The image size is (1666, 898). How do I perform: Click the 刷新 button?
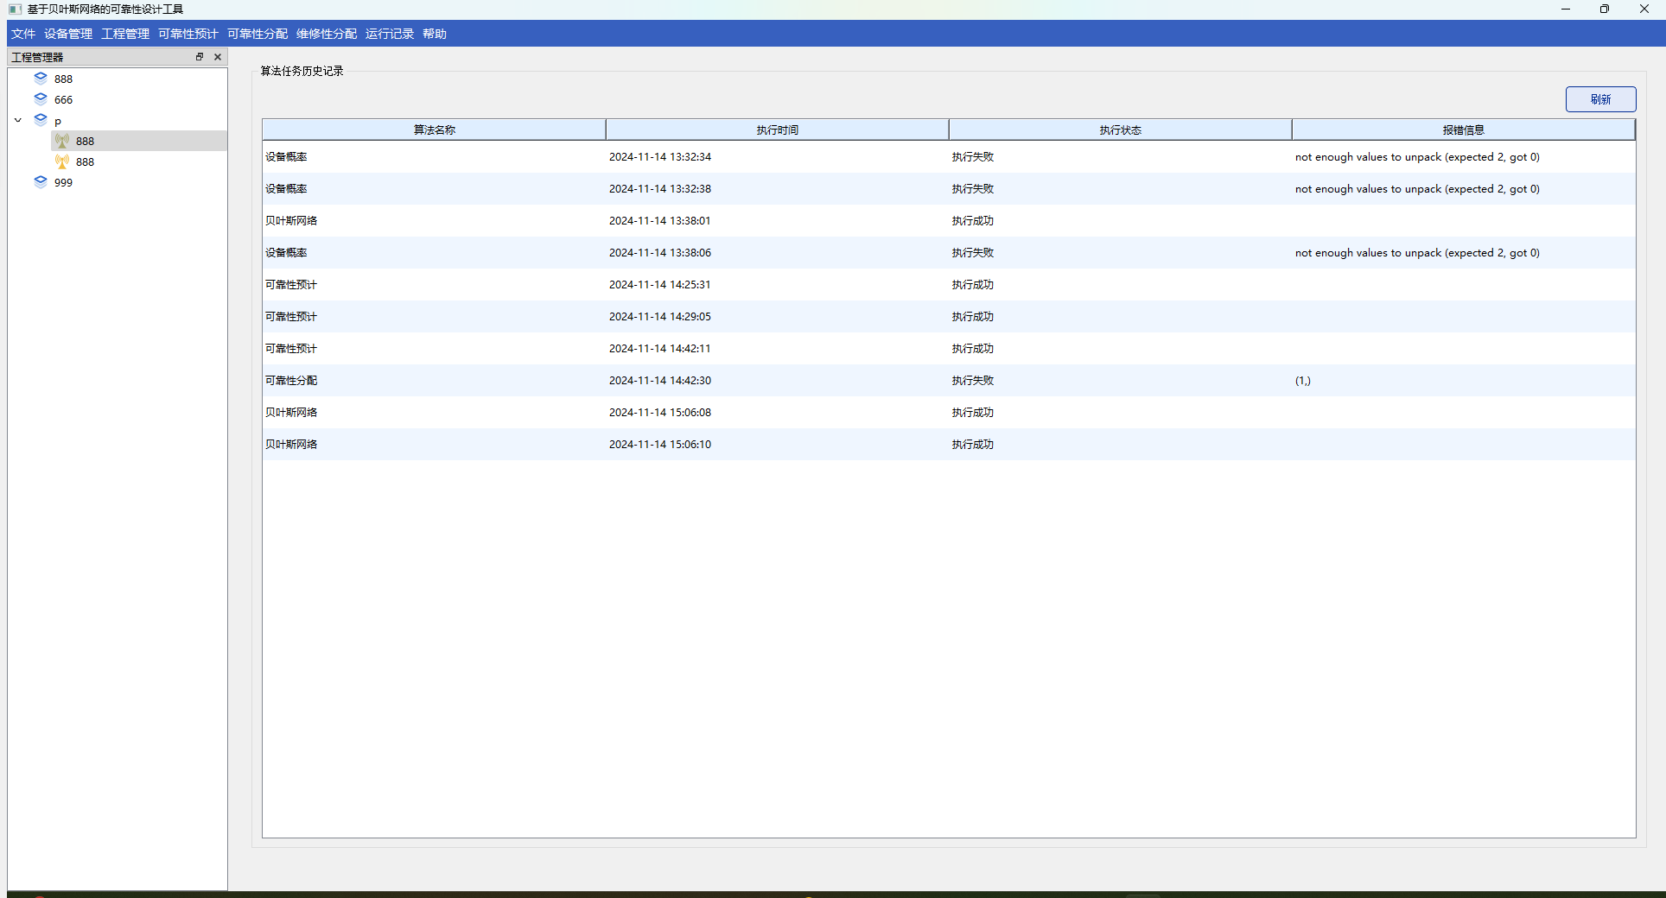[x=1600, y=99]
